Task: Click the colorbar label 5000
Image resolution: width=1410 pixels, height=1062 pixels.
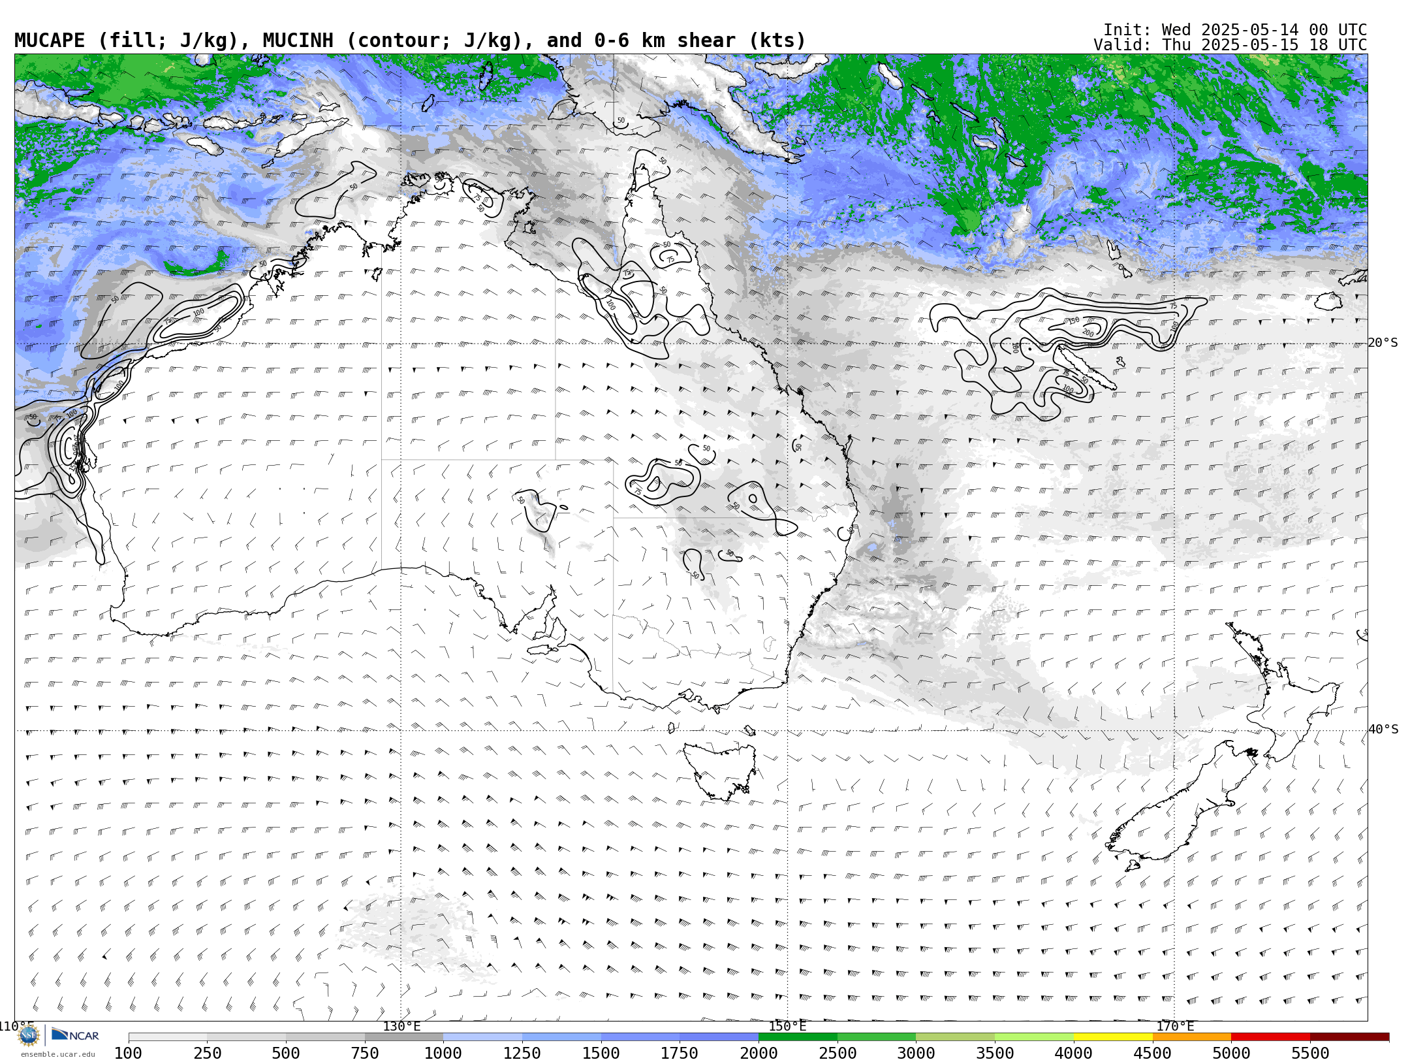Action: click(1231, 1053)
